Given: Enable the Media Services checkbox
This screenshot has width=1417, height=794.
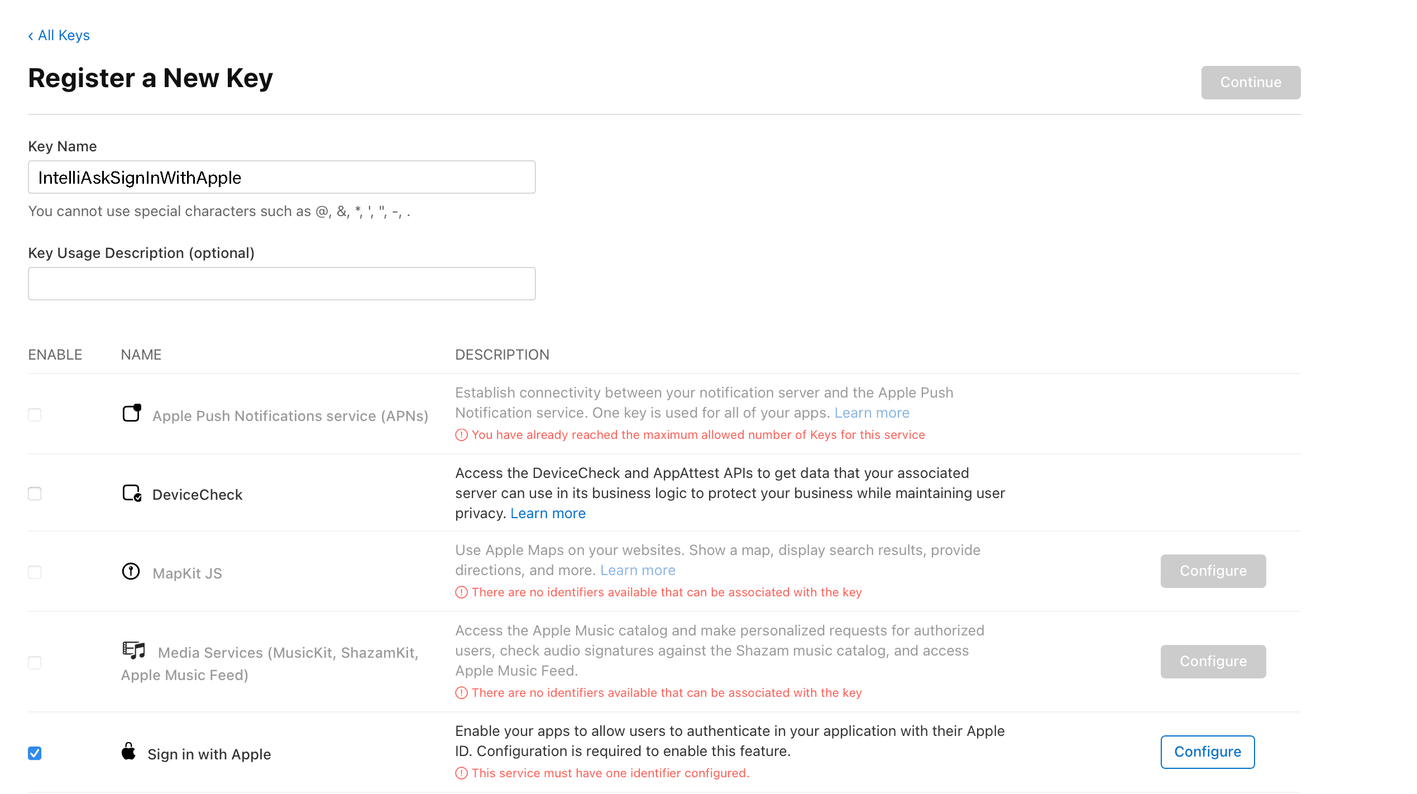Looking at the screenshot, I should (x=35, y=663).
